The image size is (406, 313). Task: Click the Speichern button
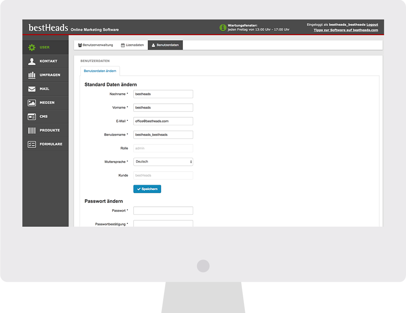147,189
